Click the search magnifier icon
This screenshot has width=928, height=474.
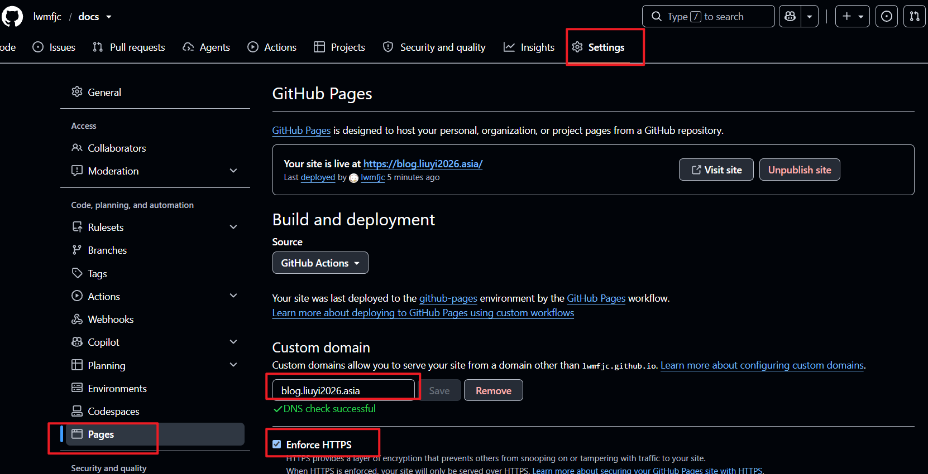coord(657,17)
